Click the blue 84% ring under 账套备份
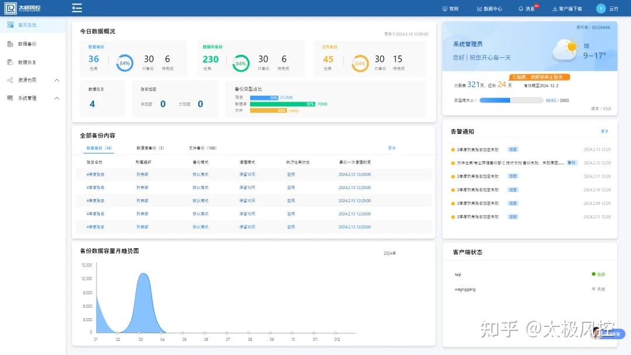Image resolution: width=631 pixels, height=355 pixels. 125,63
